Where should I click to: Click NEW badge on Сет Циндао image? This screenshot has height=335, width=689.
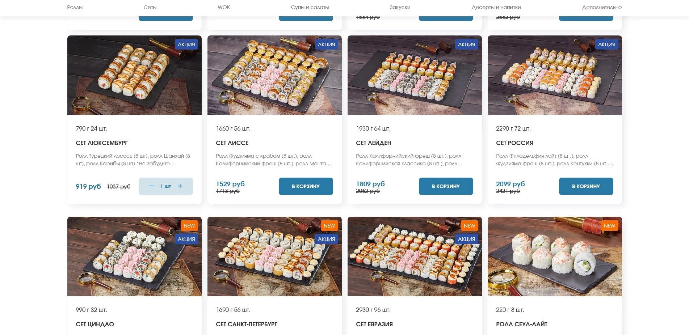click(x=189, y=226)
